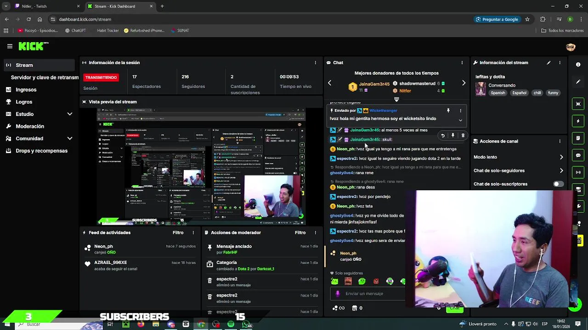Image resolution: width=588 pixels, height=330 pixels.
Task: Open the Windows notification center icon
Action: pos(578,324)
